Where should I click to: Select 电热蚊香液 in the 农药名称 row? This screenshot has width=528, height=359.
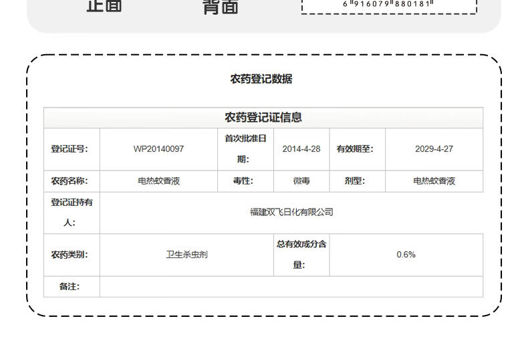click(158, 181)
